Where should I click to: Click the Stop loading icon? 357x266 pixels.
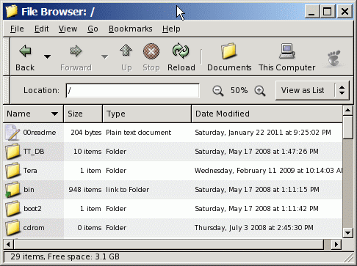point(151,51)
